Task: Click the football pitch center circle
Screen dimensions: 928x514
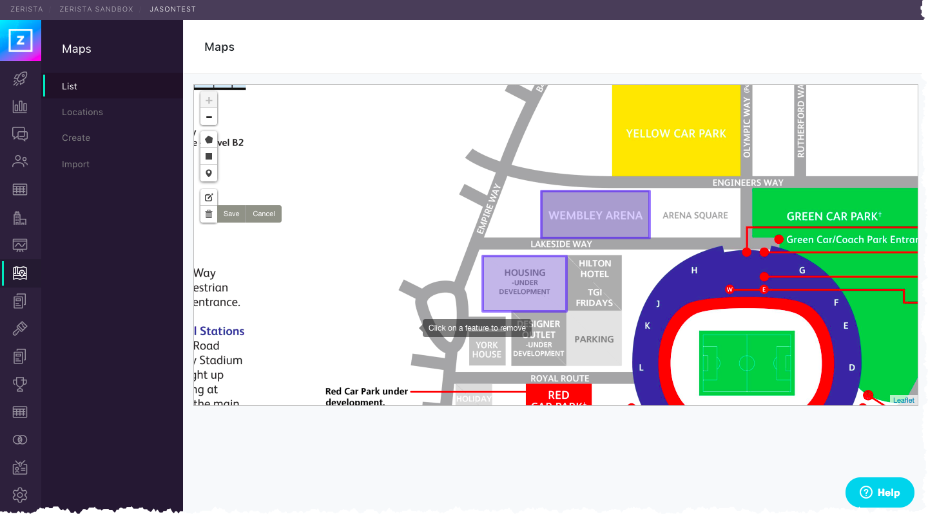Action: click(747, 363)
